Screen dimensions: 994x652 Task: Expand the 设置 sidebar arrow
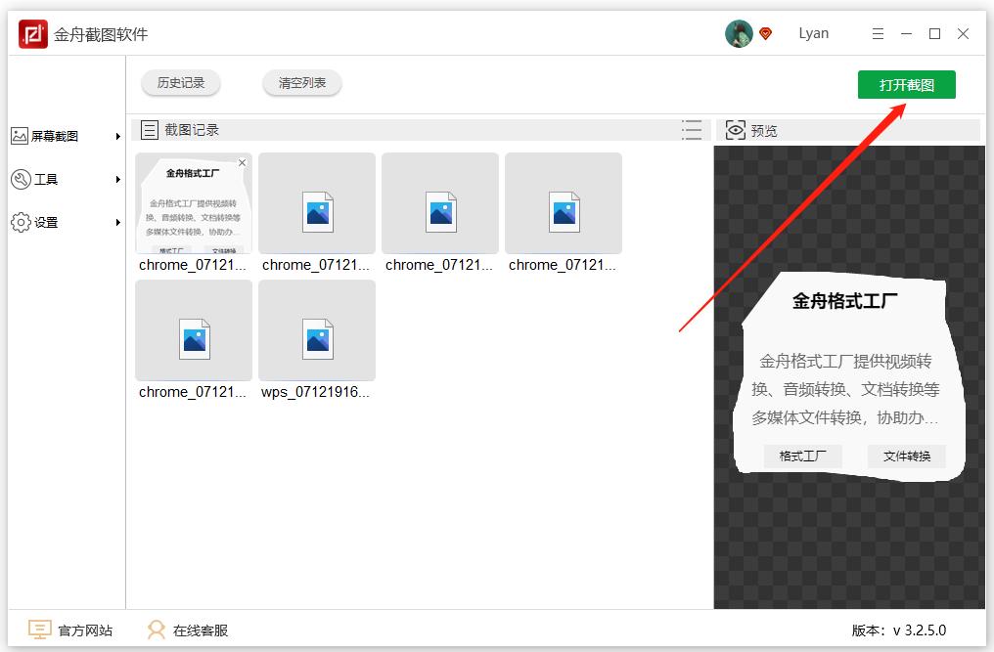coord(120,222)
